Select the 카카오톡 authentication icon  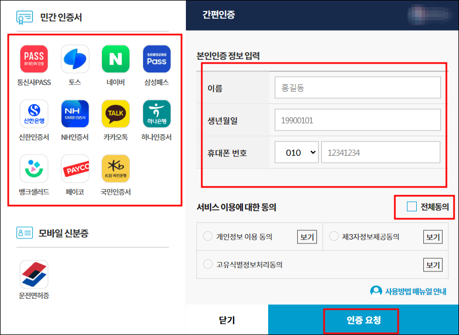tap(116, 114)
